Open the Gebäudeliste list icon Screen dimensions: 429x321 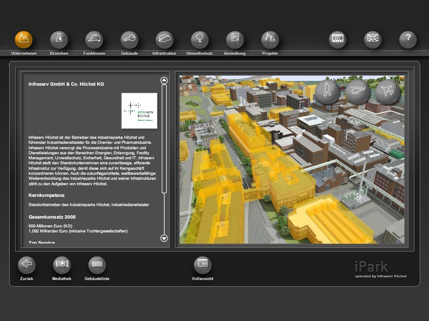(97, 265)
